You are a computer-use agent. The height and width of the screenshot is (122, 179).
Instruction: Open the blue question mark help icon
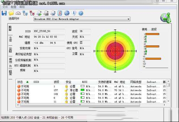tap(81, 13)
